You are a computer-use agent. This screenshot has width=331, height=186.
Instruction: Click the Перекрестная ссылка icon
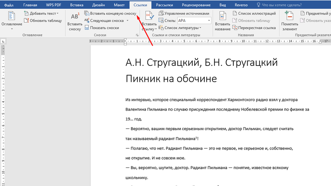click(x=235, y=28)
